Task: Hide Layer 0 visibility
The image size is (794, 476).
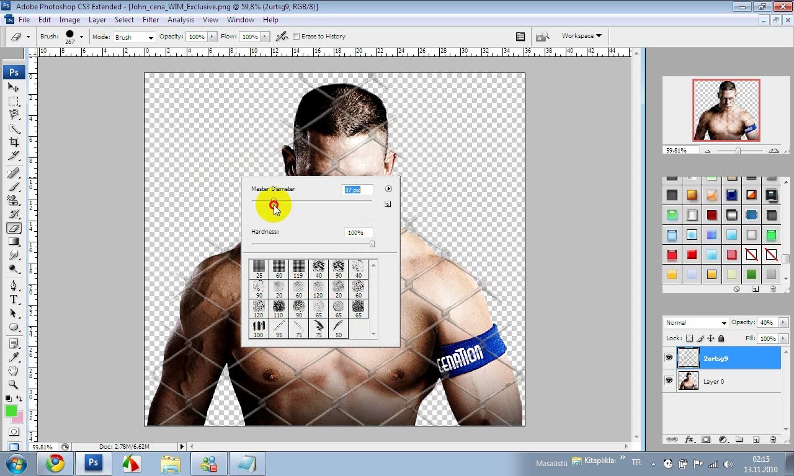Action: pyautogui.click(x=669, y=381)
